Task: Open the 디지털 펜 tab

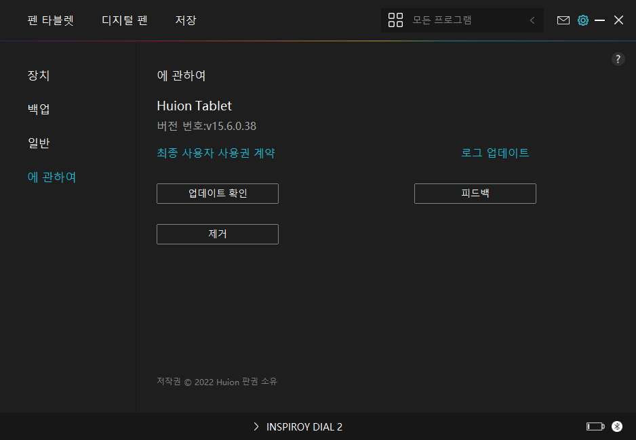Action: click(125, 20)
